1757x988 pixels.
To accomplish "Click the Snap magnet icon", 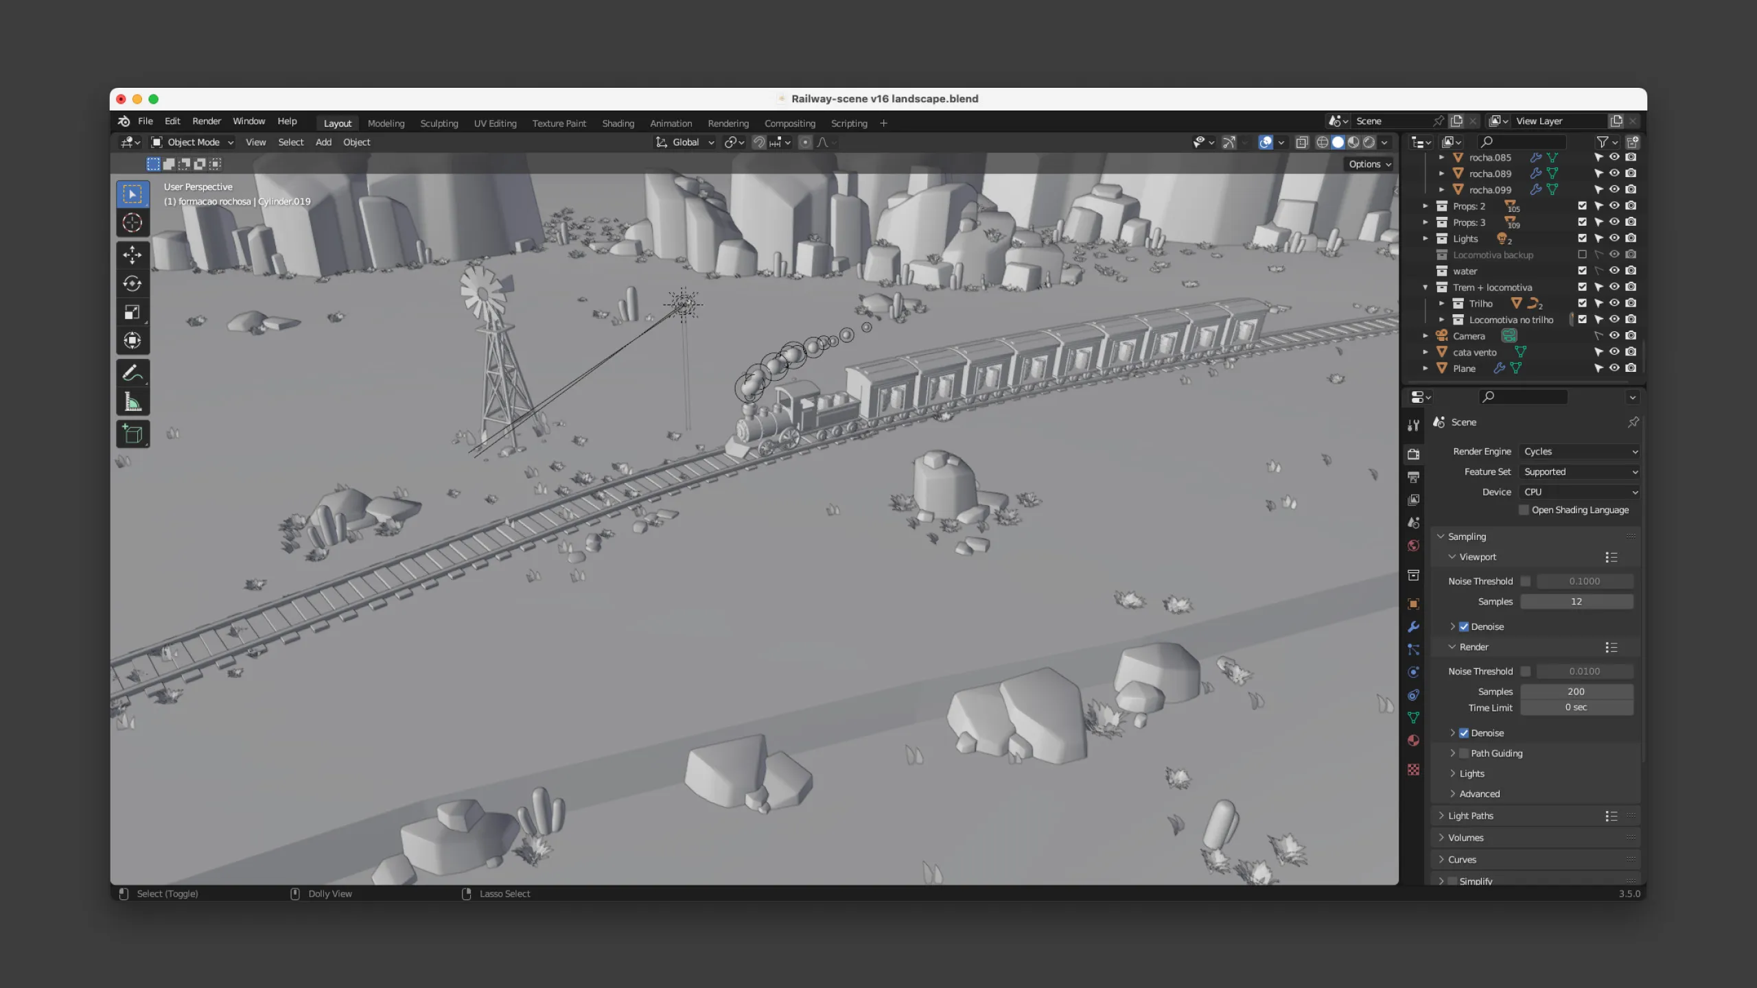I will point(759,142).
